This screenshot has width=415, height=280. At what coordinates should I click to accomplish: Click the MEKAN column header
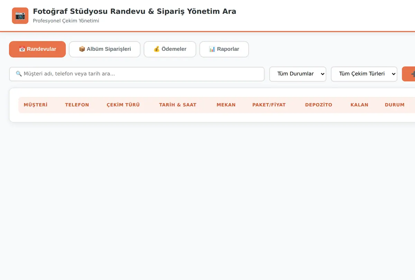(226, 105)
